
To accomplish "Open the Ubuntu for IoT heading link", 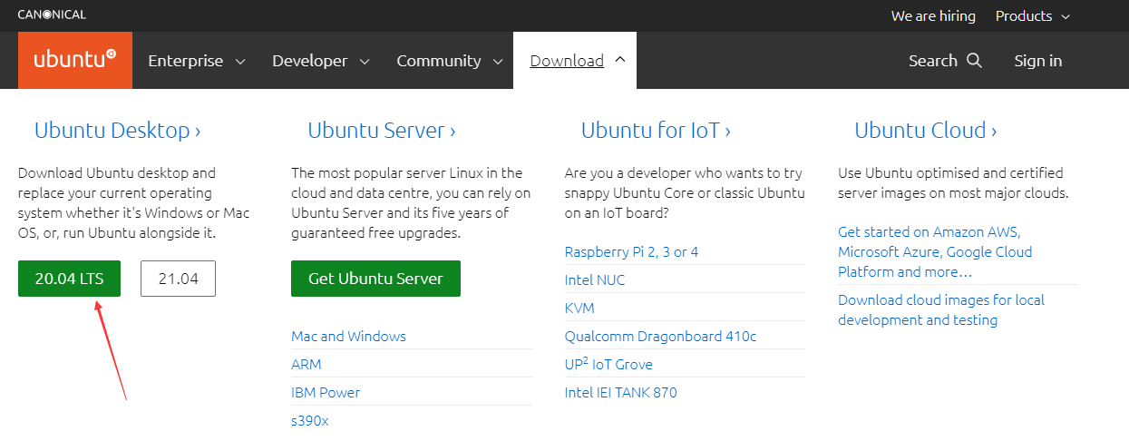I will click(657, 131).
